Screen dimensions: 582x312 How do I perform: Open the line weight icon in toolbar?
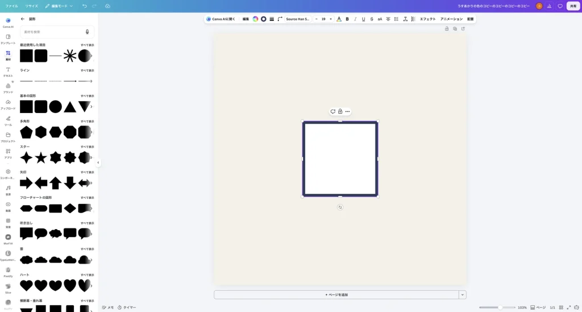(272, 19)
